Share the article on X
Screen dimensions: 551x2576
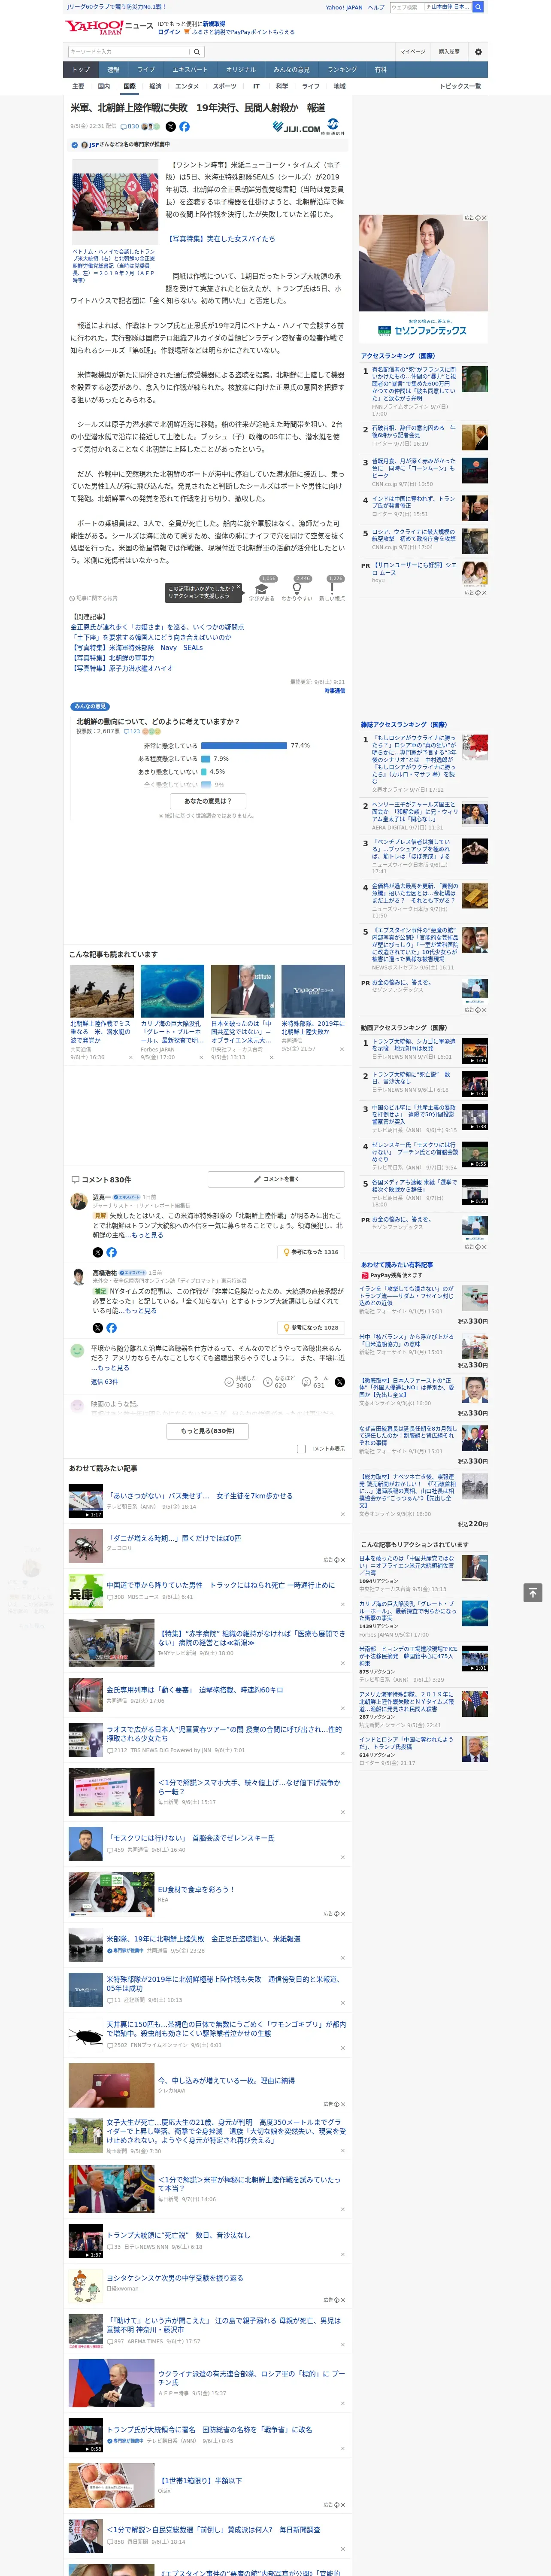click(x=170, y=127)
